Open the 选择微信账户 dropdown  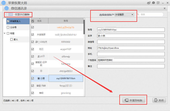click(x=124, y=15)
